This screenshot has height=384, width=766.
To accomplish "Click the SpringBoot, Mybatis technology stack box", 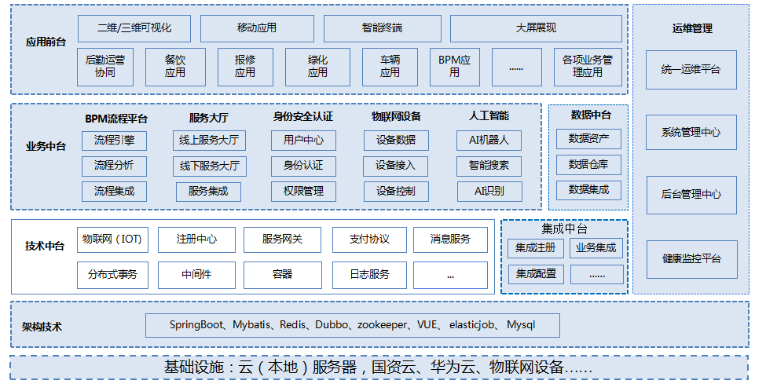I will (x=352, y=325).
